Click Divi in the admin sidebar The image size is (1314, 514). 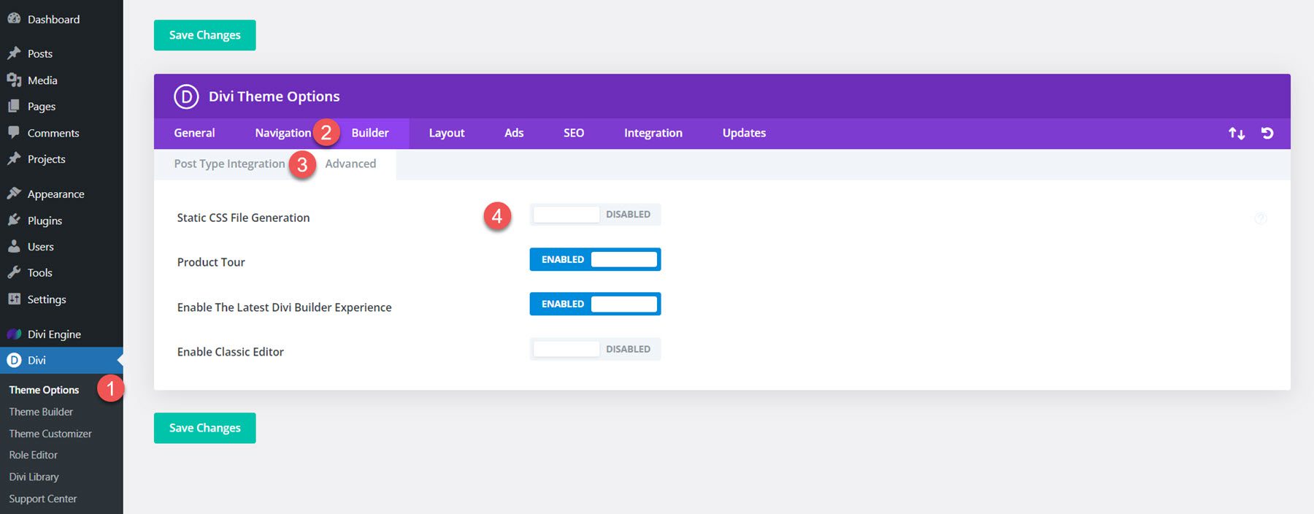[61, 360]
